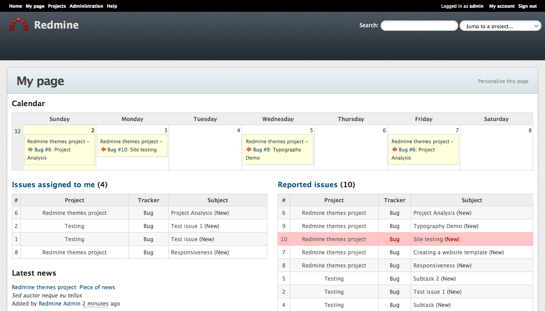
Task: Click the '2 minutes' timestamp link
Action: (x=95, y=303)
